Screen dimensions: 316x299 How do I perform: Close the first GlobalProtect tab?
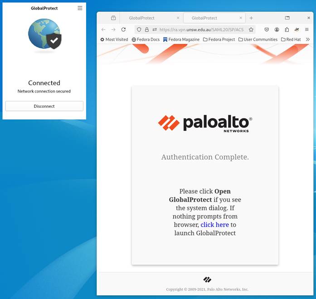(178, 18)
